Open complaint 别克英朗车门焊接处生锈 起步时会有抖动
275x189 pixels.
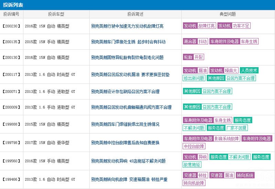click(128, 42)
